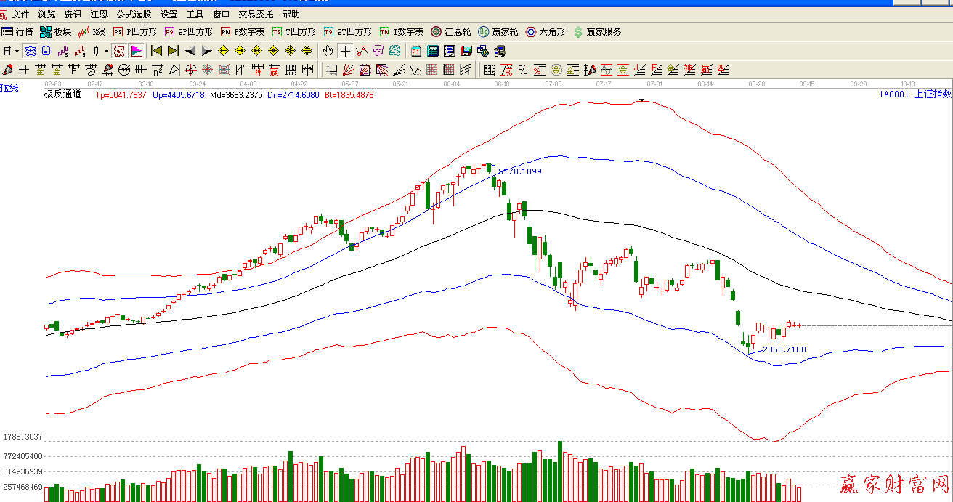Open the 江恩轮 Gann wheel tool
The image size is (953, 502).
coord(451,32)
